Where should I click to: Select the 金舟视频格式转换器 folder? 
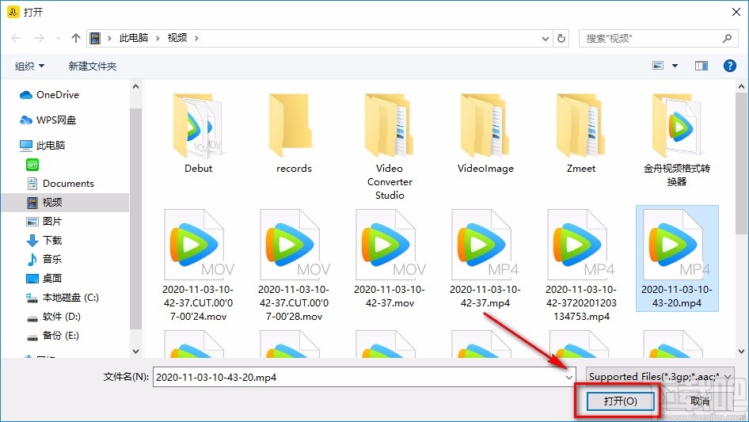click(676, 140)
